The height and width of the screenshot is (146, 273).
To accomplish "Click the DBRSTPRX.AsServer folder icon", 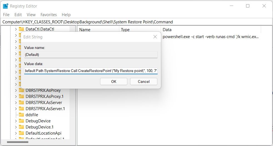I will tap(21, 102).
